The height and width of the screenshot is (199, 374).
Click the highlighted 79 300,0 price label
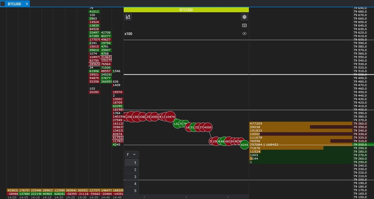[x=360, y=145]
